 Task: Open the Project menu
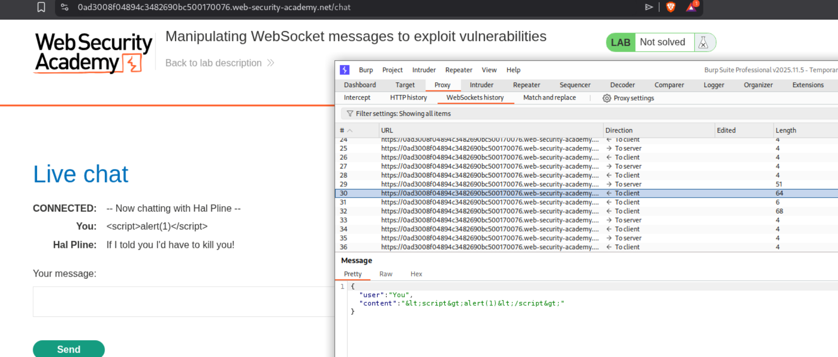pyautogui.click(x=392, y=70)
